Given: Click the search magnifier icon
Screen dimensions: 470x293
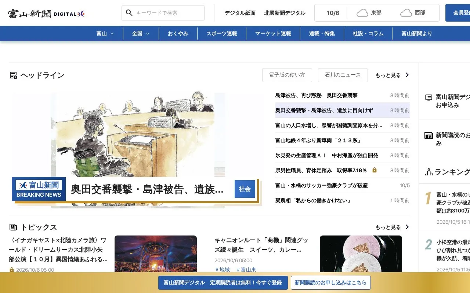Looking at the screenshot, I should (x=129, y=13).
